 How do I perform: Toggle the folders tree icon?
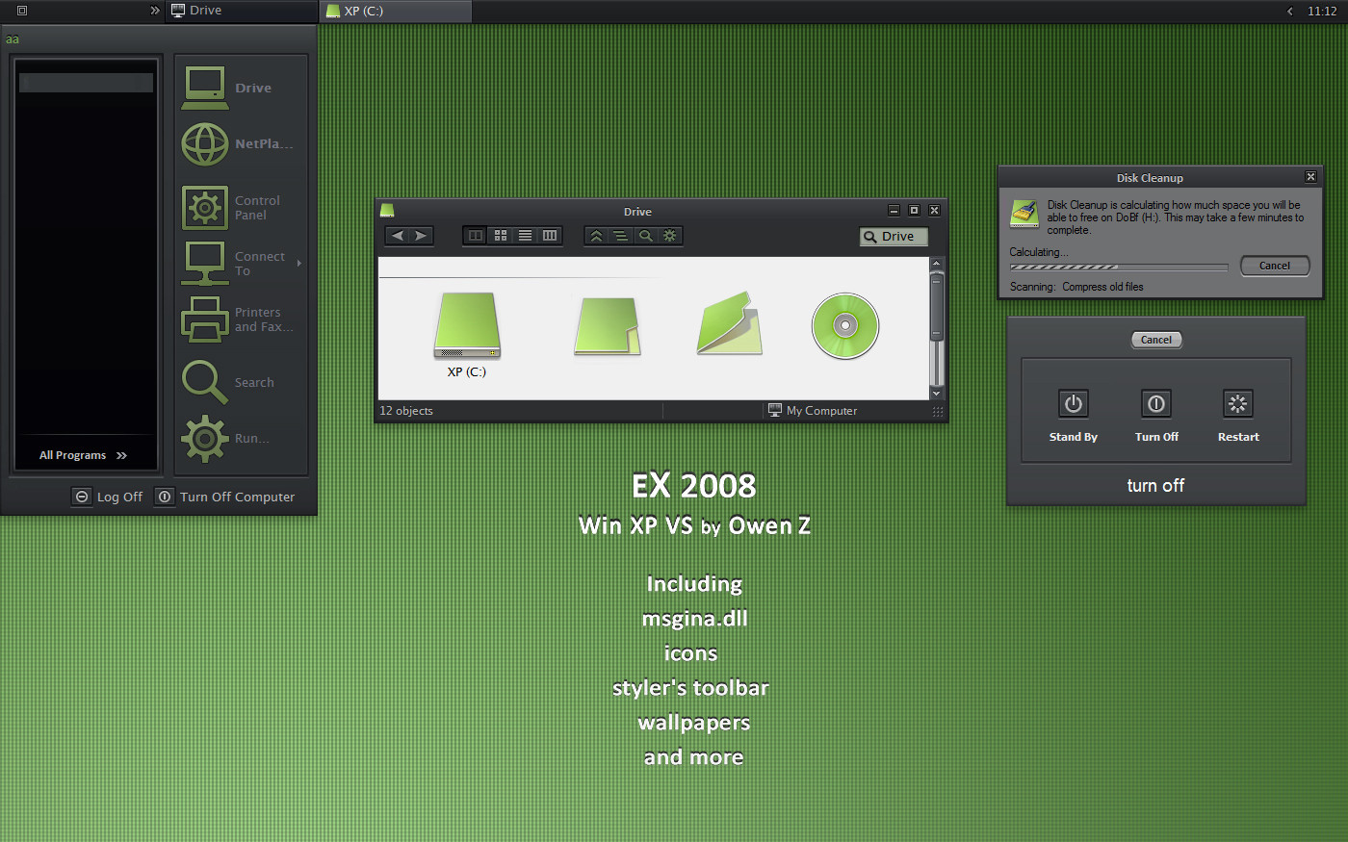tap(621, 236)
